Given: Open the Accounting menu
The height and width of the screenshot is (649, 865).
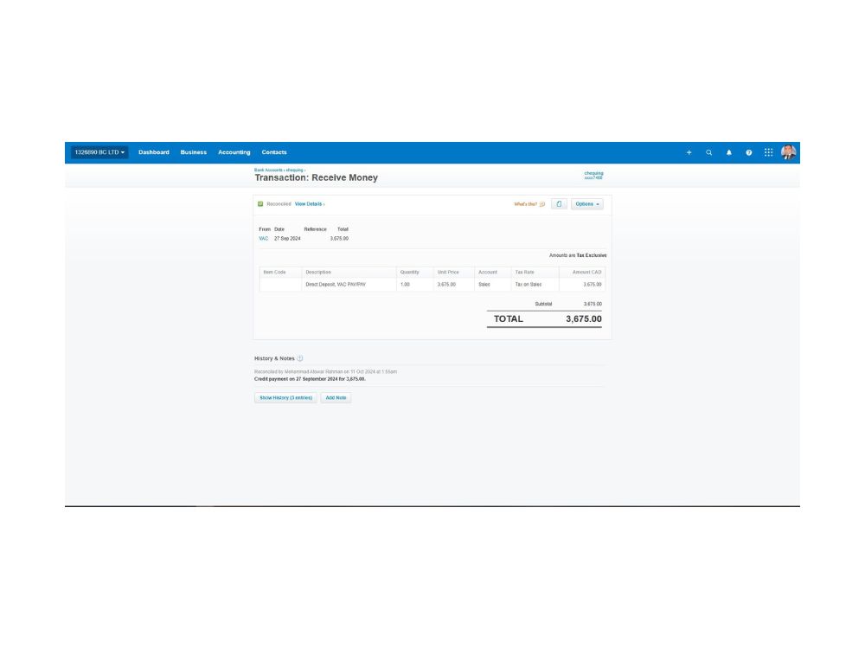Looking at the screenshot, I should point(234,152).
